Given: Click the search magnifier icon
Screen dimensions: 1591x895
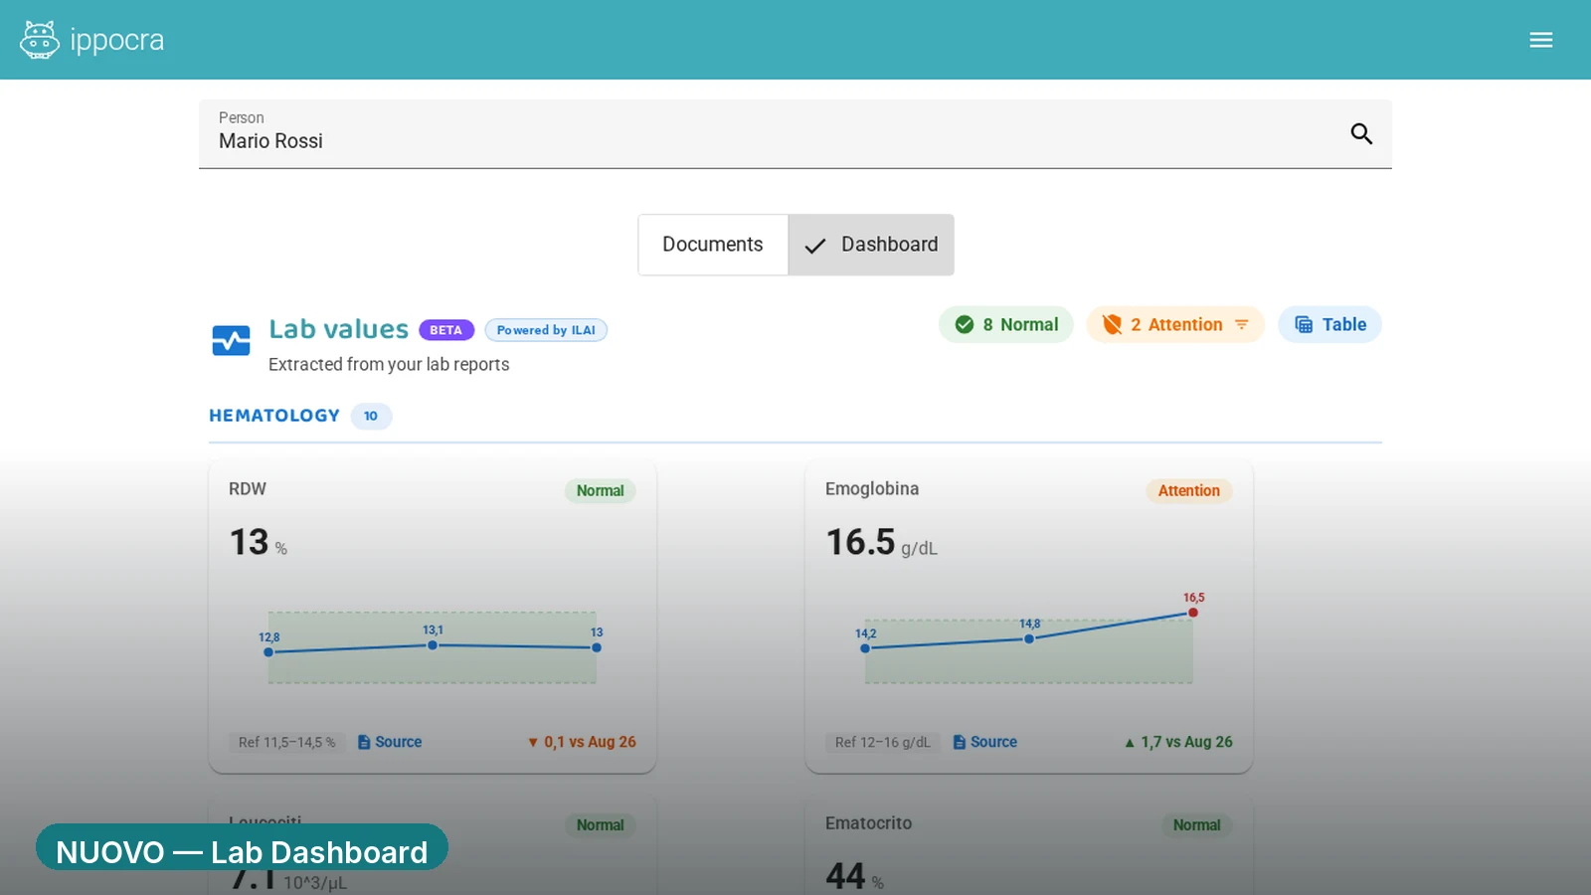Looking at the screenshot, I should coord(1361,133).
